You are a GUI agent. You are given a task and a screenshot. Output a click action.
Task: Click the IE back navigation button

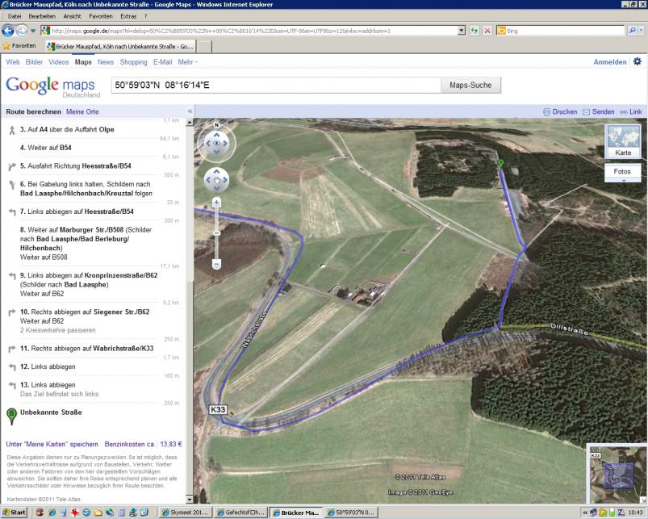coord(8,31)
